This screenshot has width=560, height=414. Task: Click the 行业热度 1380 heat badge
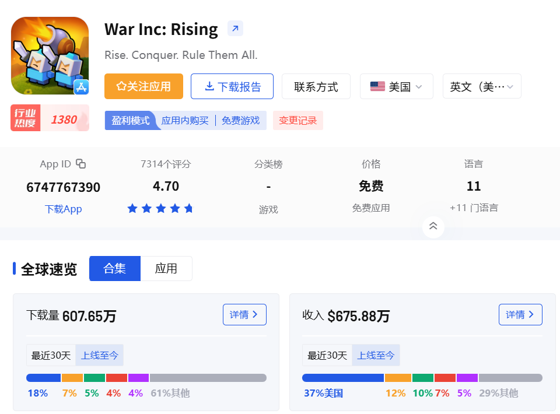coord(50,118)
